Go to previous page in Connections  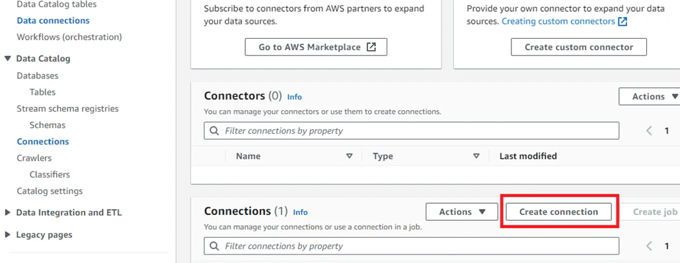[x=649, y=246]
